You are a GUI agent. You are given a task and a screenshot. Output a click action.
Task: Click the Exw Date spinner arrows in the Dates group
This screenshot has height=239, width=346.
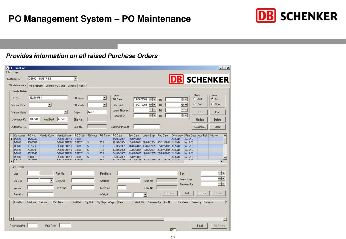(x=151, y=105)
